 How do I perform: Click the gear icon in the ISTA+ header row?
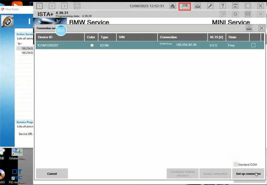click(235, 14)
